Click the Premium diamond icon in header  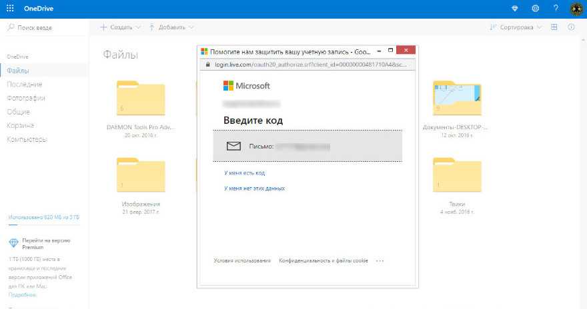(x=514, y=9)
